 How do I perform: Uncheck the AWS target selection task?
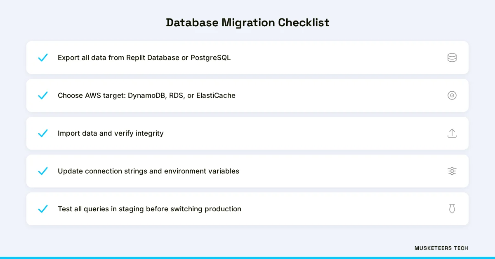coord(43,95)
